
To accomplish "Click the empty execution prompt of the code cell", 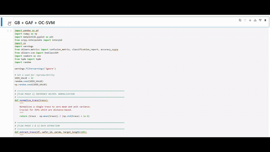I will coord(10,31).
